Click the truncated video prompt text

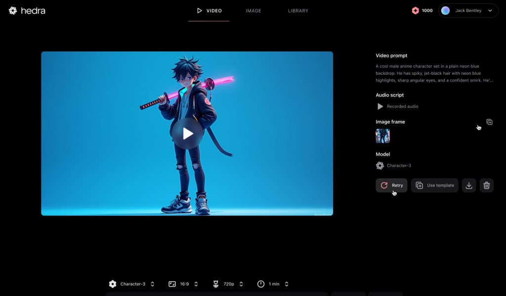pyautogui.click(x=434, y=73)
